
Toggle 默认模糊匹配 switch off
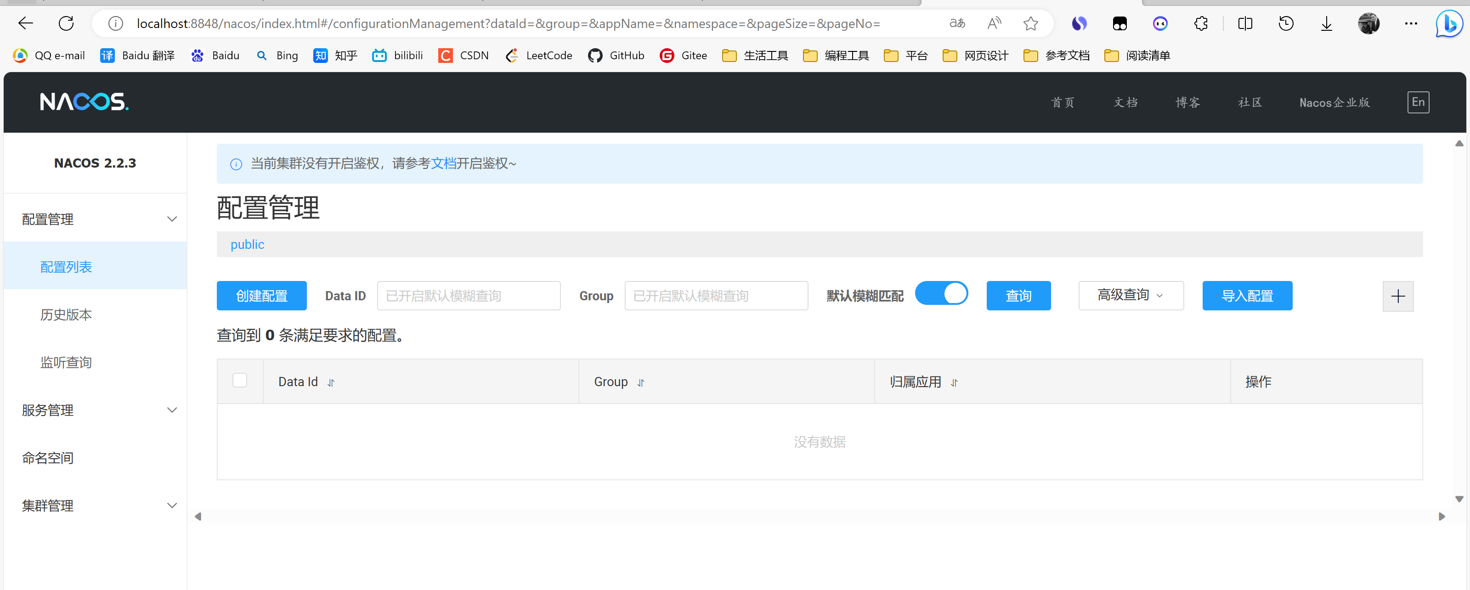[941, 294]
